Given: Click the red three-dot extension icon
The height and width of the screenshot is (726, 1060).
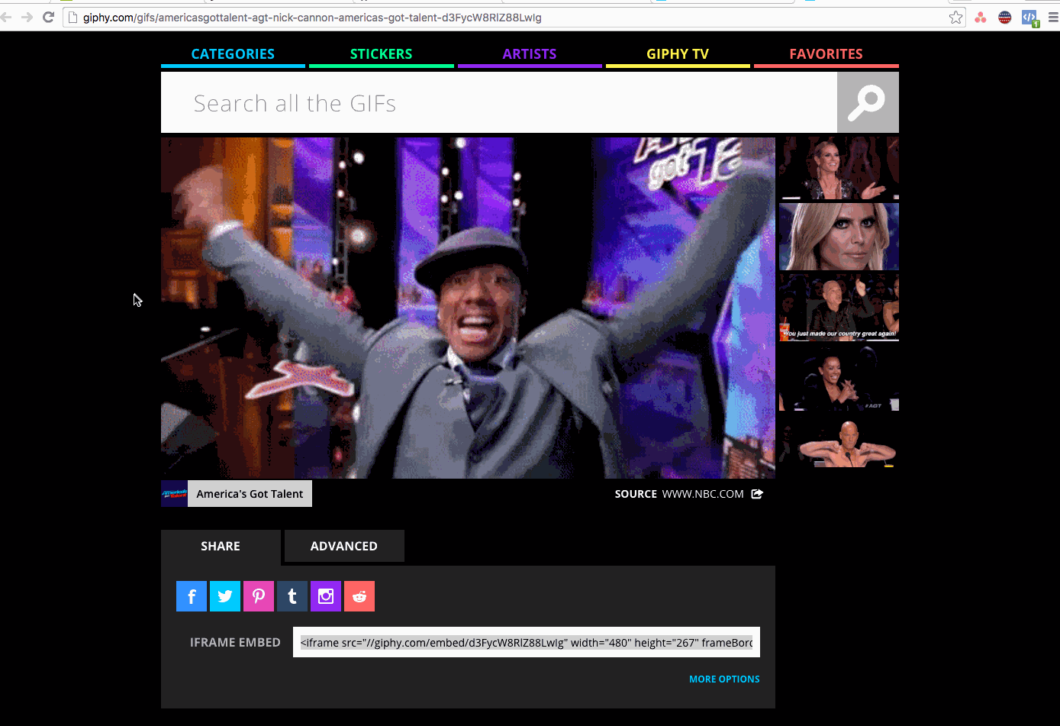Looking at the screenshot, I should (x=981, y=18).
